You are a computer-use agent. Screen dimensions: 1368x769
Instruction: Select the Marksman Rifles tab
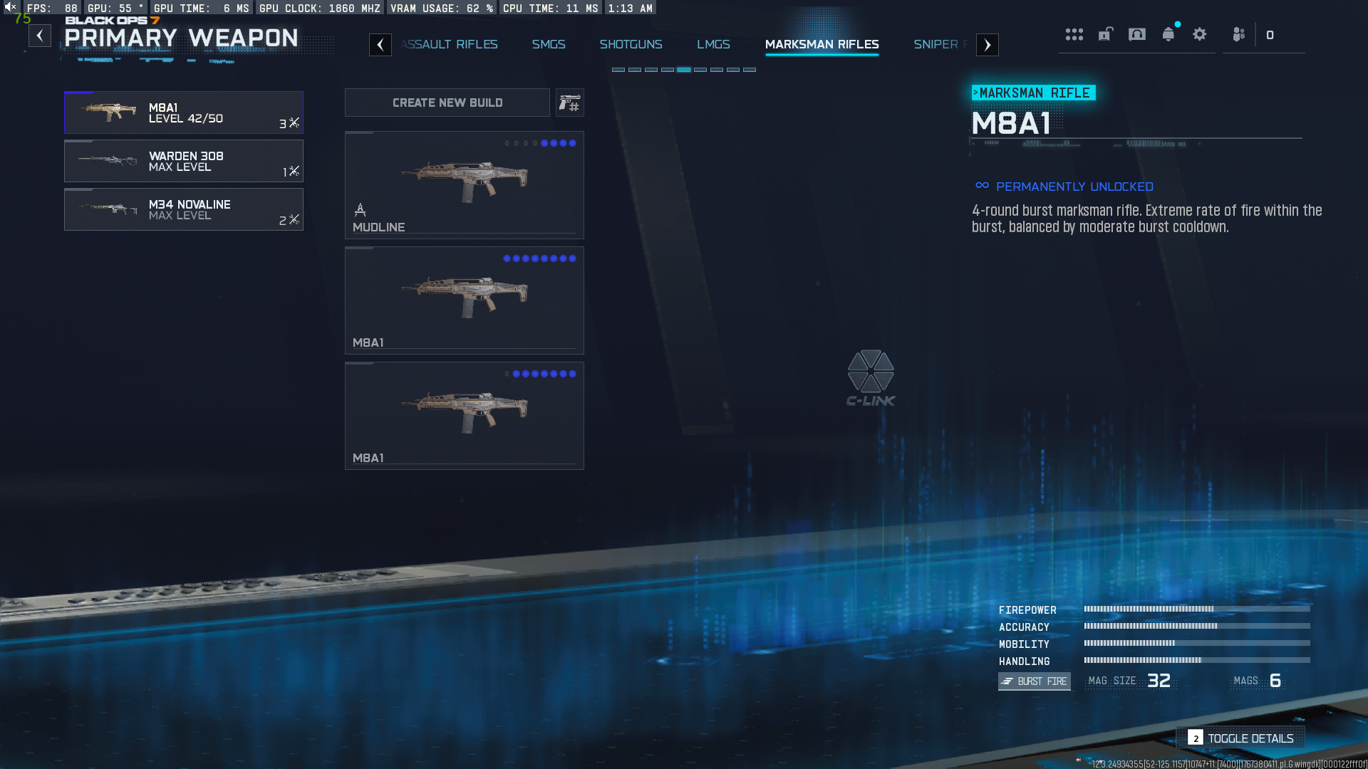822,44
